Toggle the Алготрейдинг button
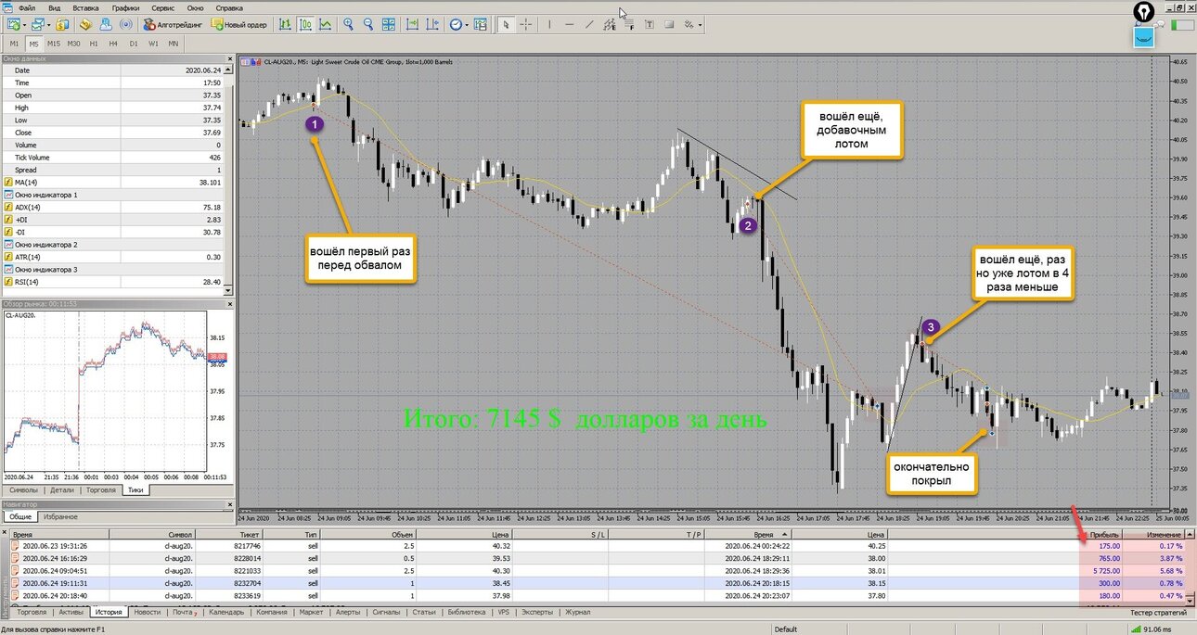This screenshot has width=1197, height=635. (173, 25)
